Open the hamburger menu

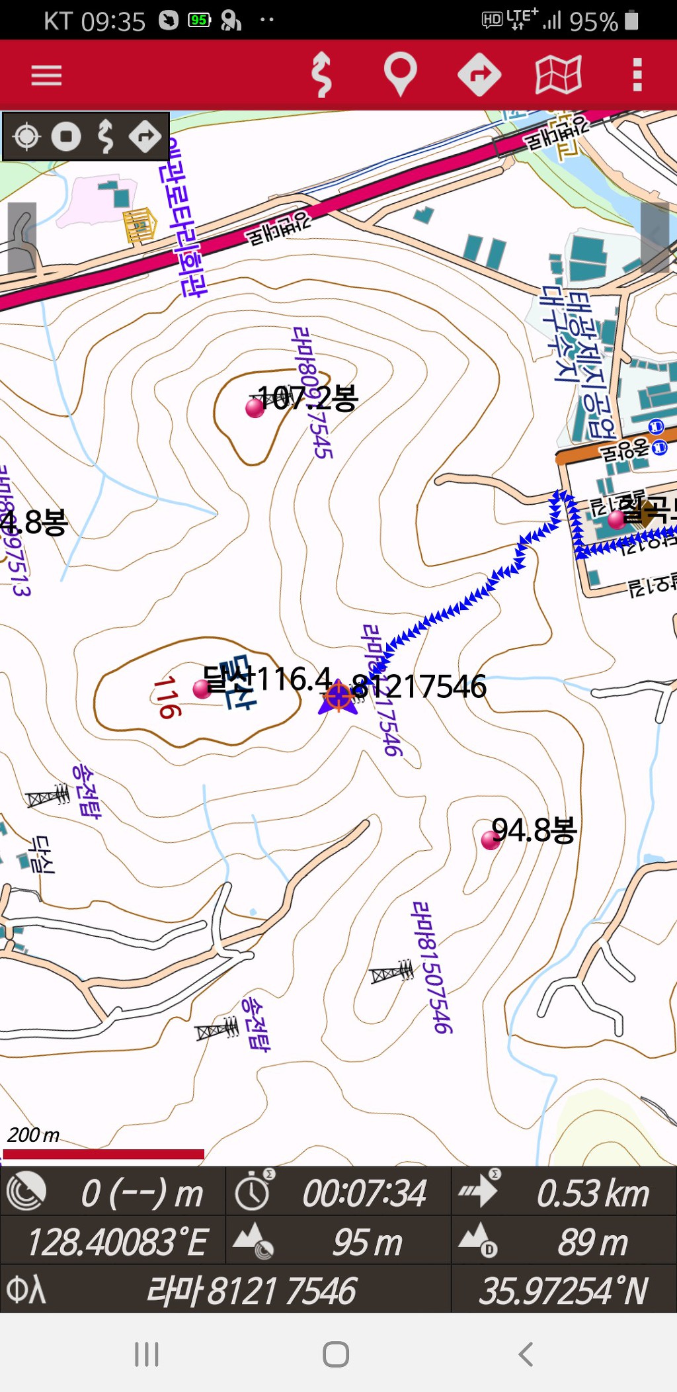(46, 75)
